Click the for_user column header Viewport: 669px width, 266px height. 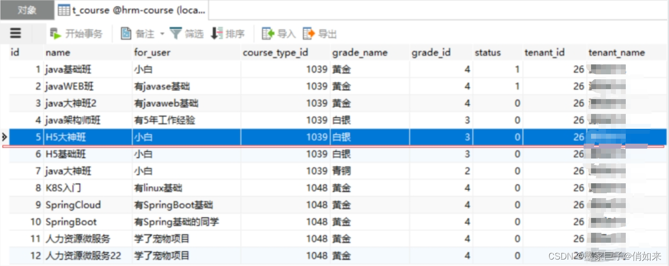coord(186,53)
